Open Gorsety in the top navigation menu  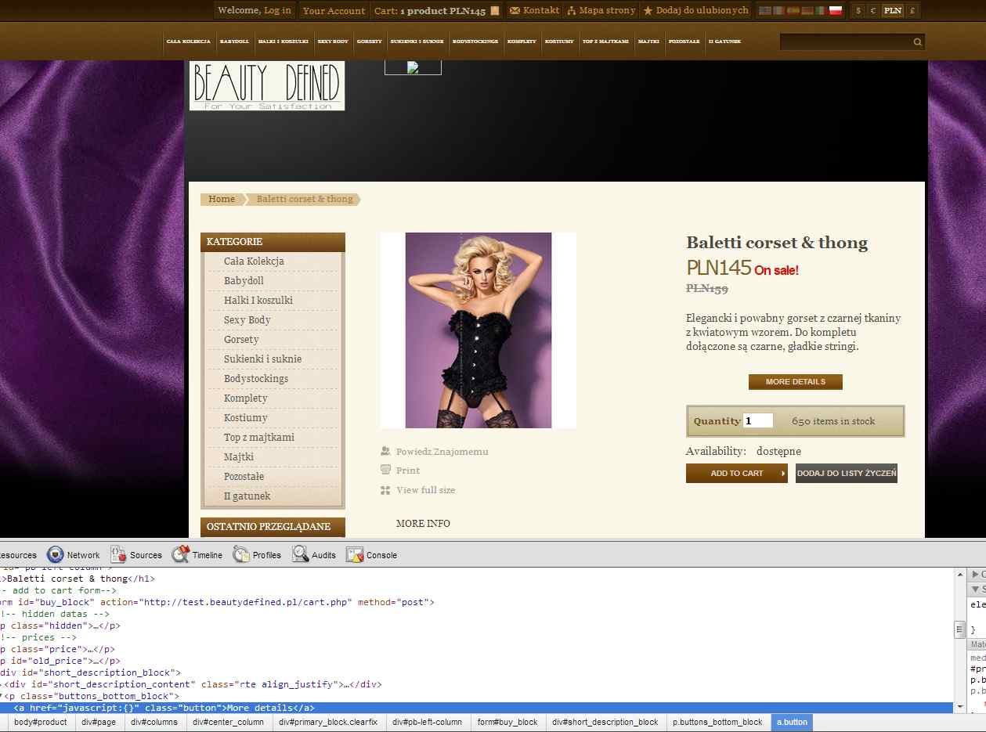[x=369, y=41]
